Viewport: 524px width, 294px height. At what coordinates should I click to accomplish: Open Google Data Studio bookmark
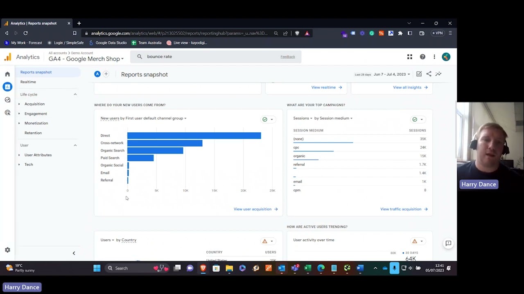pyautogui.click(x=108, y=43)
